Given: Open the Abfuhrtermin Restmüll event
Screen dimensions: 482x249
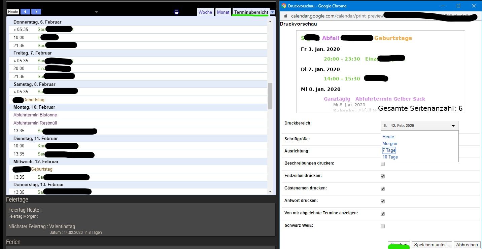Looking at the screenshot, I should pyautogui.click(x=35, y=123).
